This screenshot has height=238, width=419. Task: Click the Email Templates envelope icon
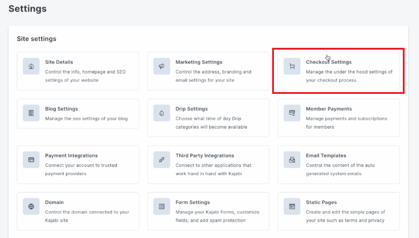point(292,160)
